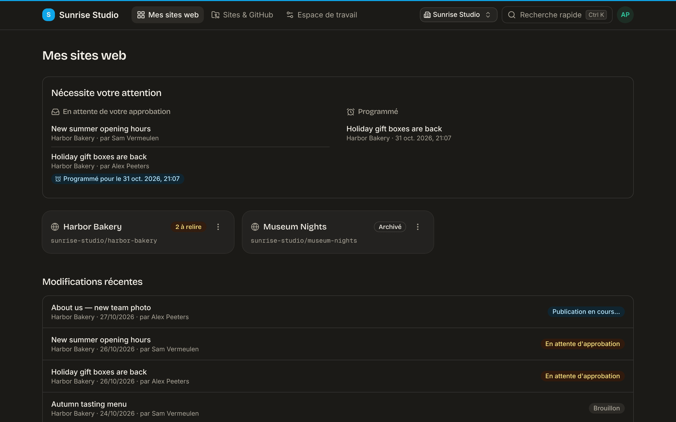Open the Mes sites web tab
Viewport: 676px width, 422px height.
[x=168, y=15]
